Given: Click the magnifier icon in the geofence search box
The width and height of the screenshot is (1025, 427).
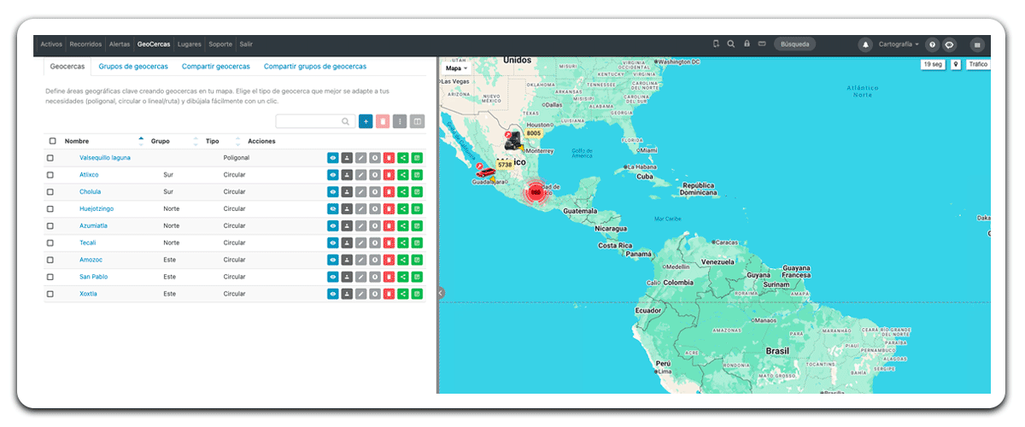Looking at the screenshot, I should click(346, 122).
